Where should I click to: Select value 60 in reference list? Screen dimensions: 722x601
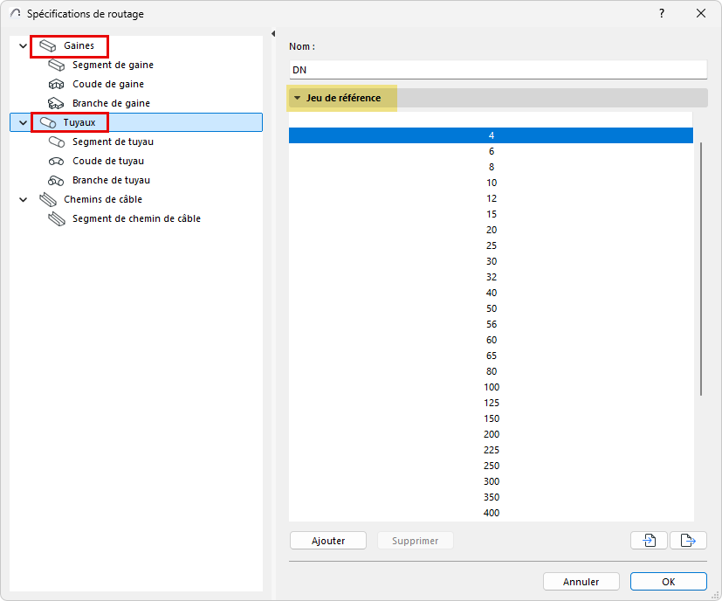click(491, 340)
